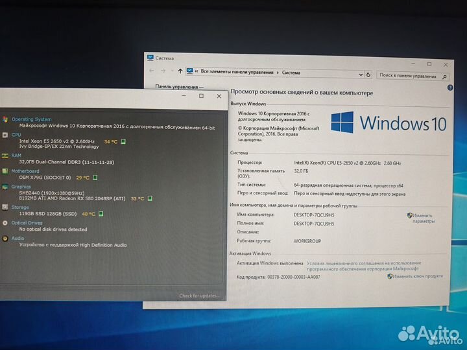467x350 pixels.
Task: Click the Optical Drives section icon
Action: [5, 223]
